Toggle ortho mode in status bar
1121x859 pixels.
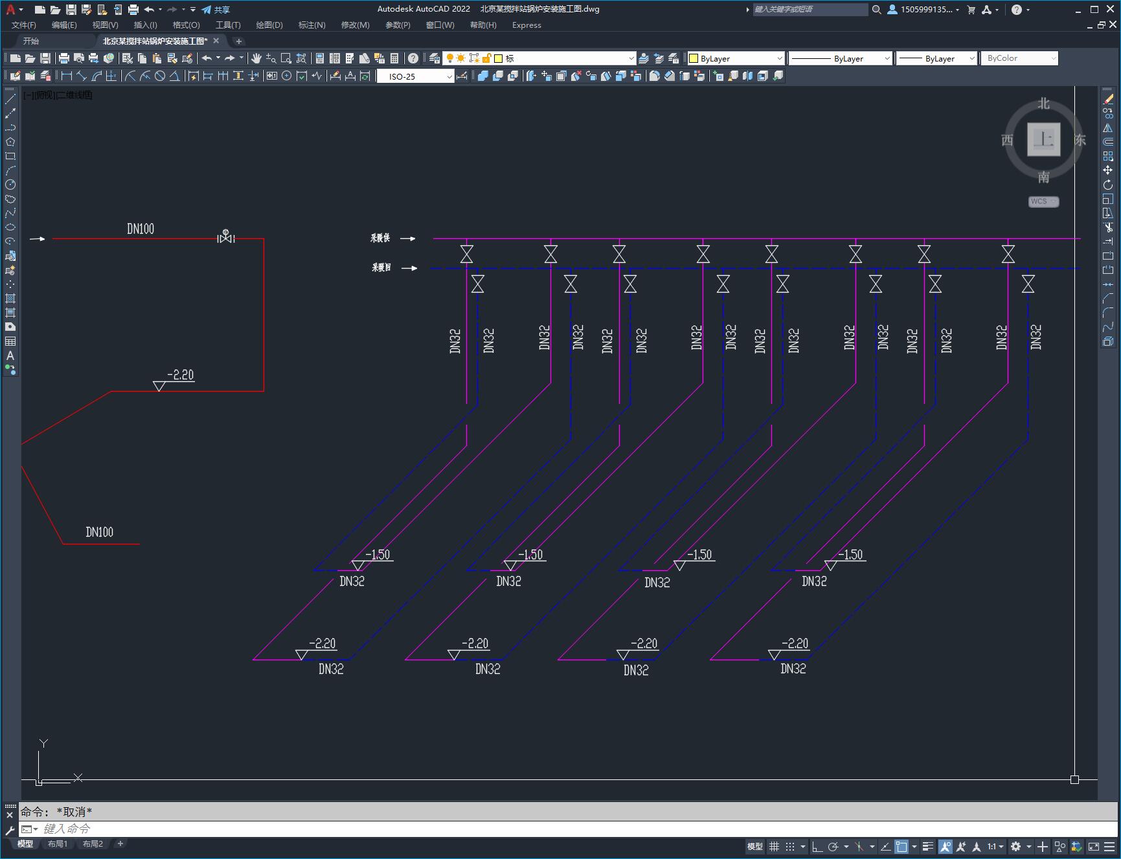(817, 847)
